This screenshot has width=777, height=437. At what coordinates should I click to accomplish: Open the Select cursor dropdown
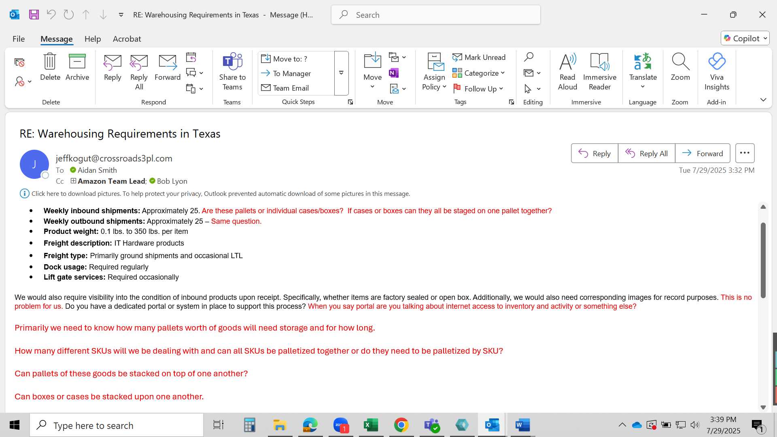[532, 89]
